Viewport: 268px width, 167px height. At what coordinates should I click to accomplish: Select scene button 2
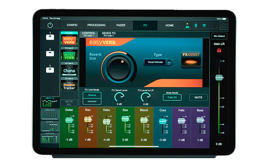tap(50, 53)
